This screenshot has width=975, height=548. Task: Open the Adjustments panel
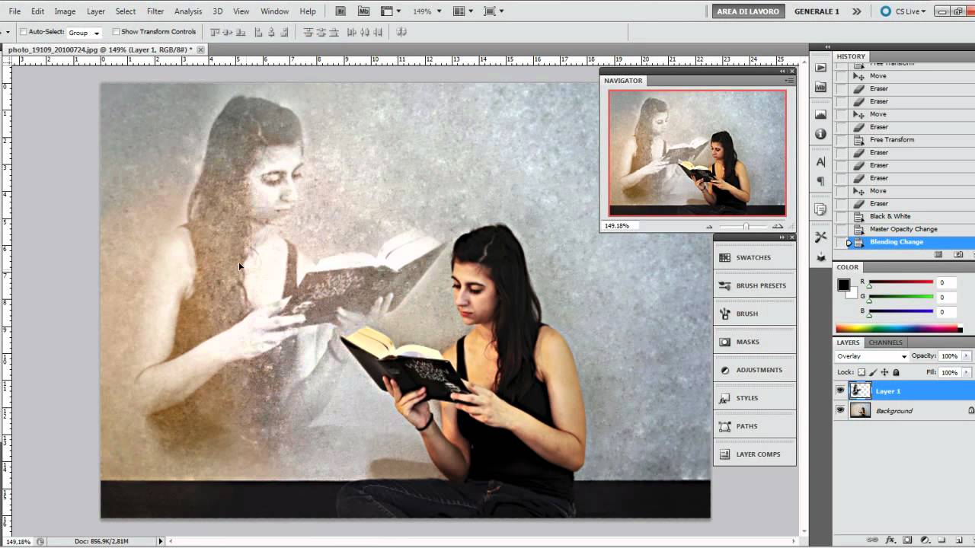click(x=755, y=370)
